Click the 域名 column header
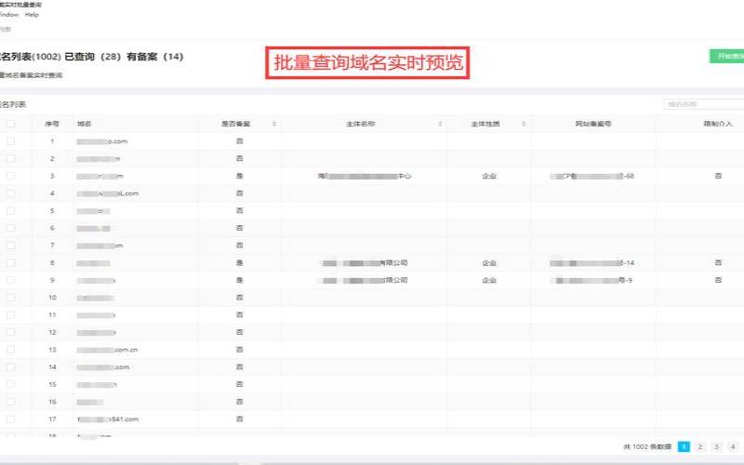 point(85,123)
